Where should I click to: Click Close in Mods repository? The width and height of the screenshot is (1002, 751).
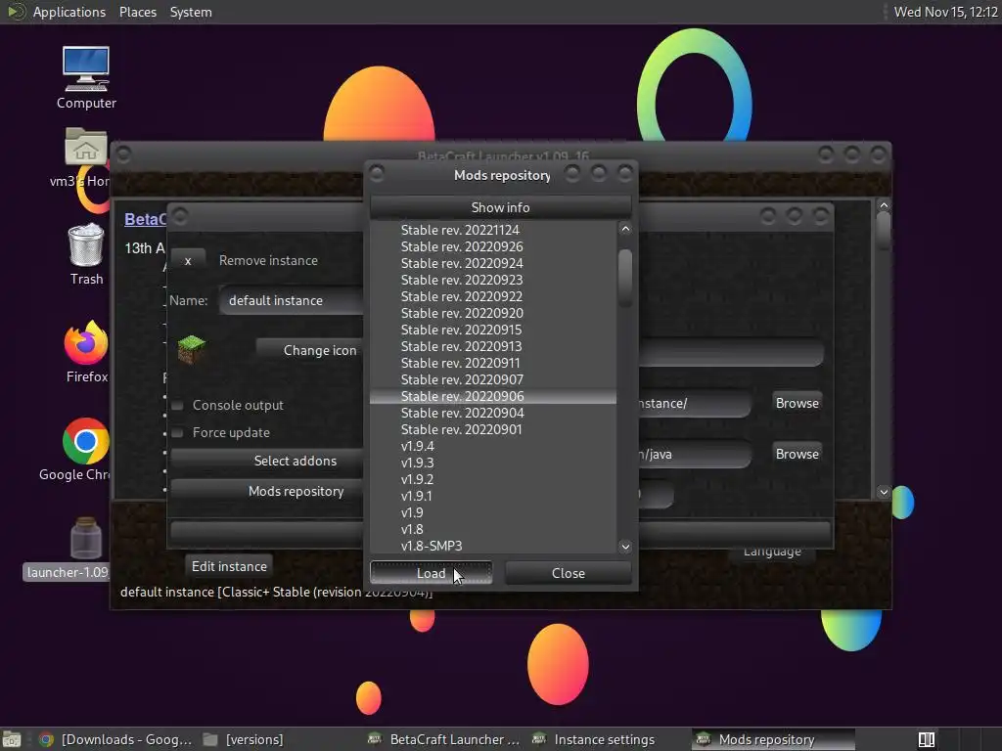(569, 573)
